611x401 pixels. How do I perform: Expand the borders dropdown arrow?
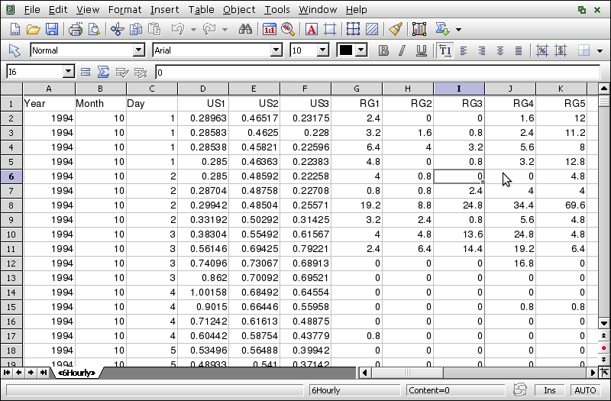[x=600, y=50]
